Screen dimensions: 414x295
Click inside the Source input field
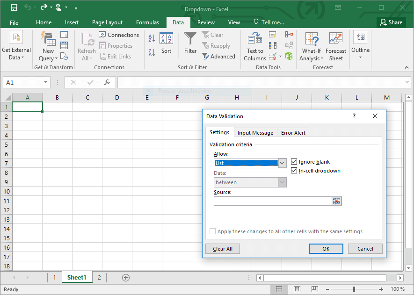(272, 201)
